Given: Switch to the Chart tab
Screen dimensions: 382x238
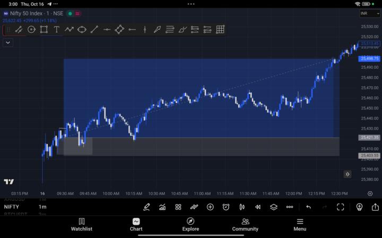Looking at the screenshot, I should (136, 225).
